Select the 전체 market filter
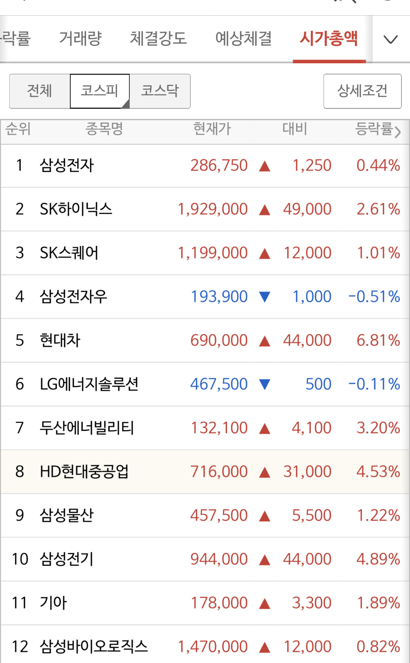This screenshot has width=410, height=663. click(40, 91)
